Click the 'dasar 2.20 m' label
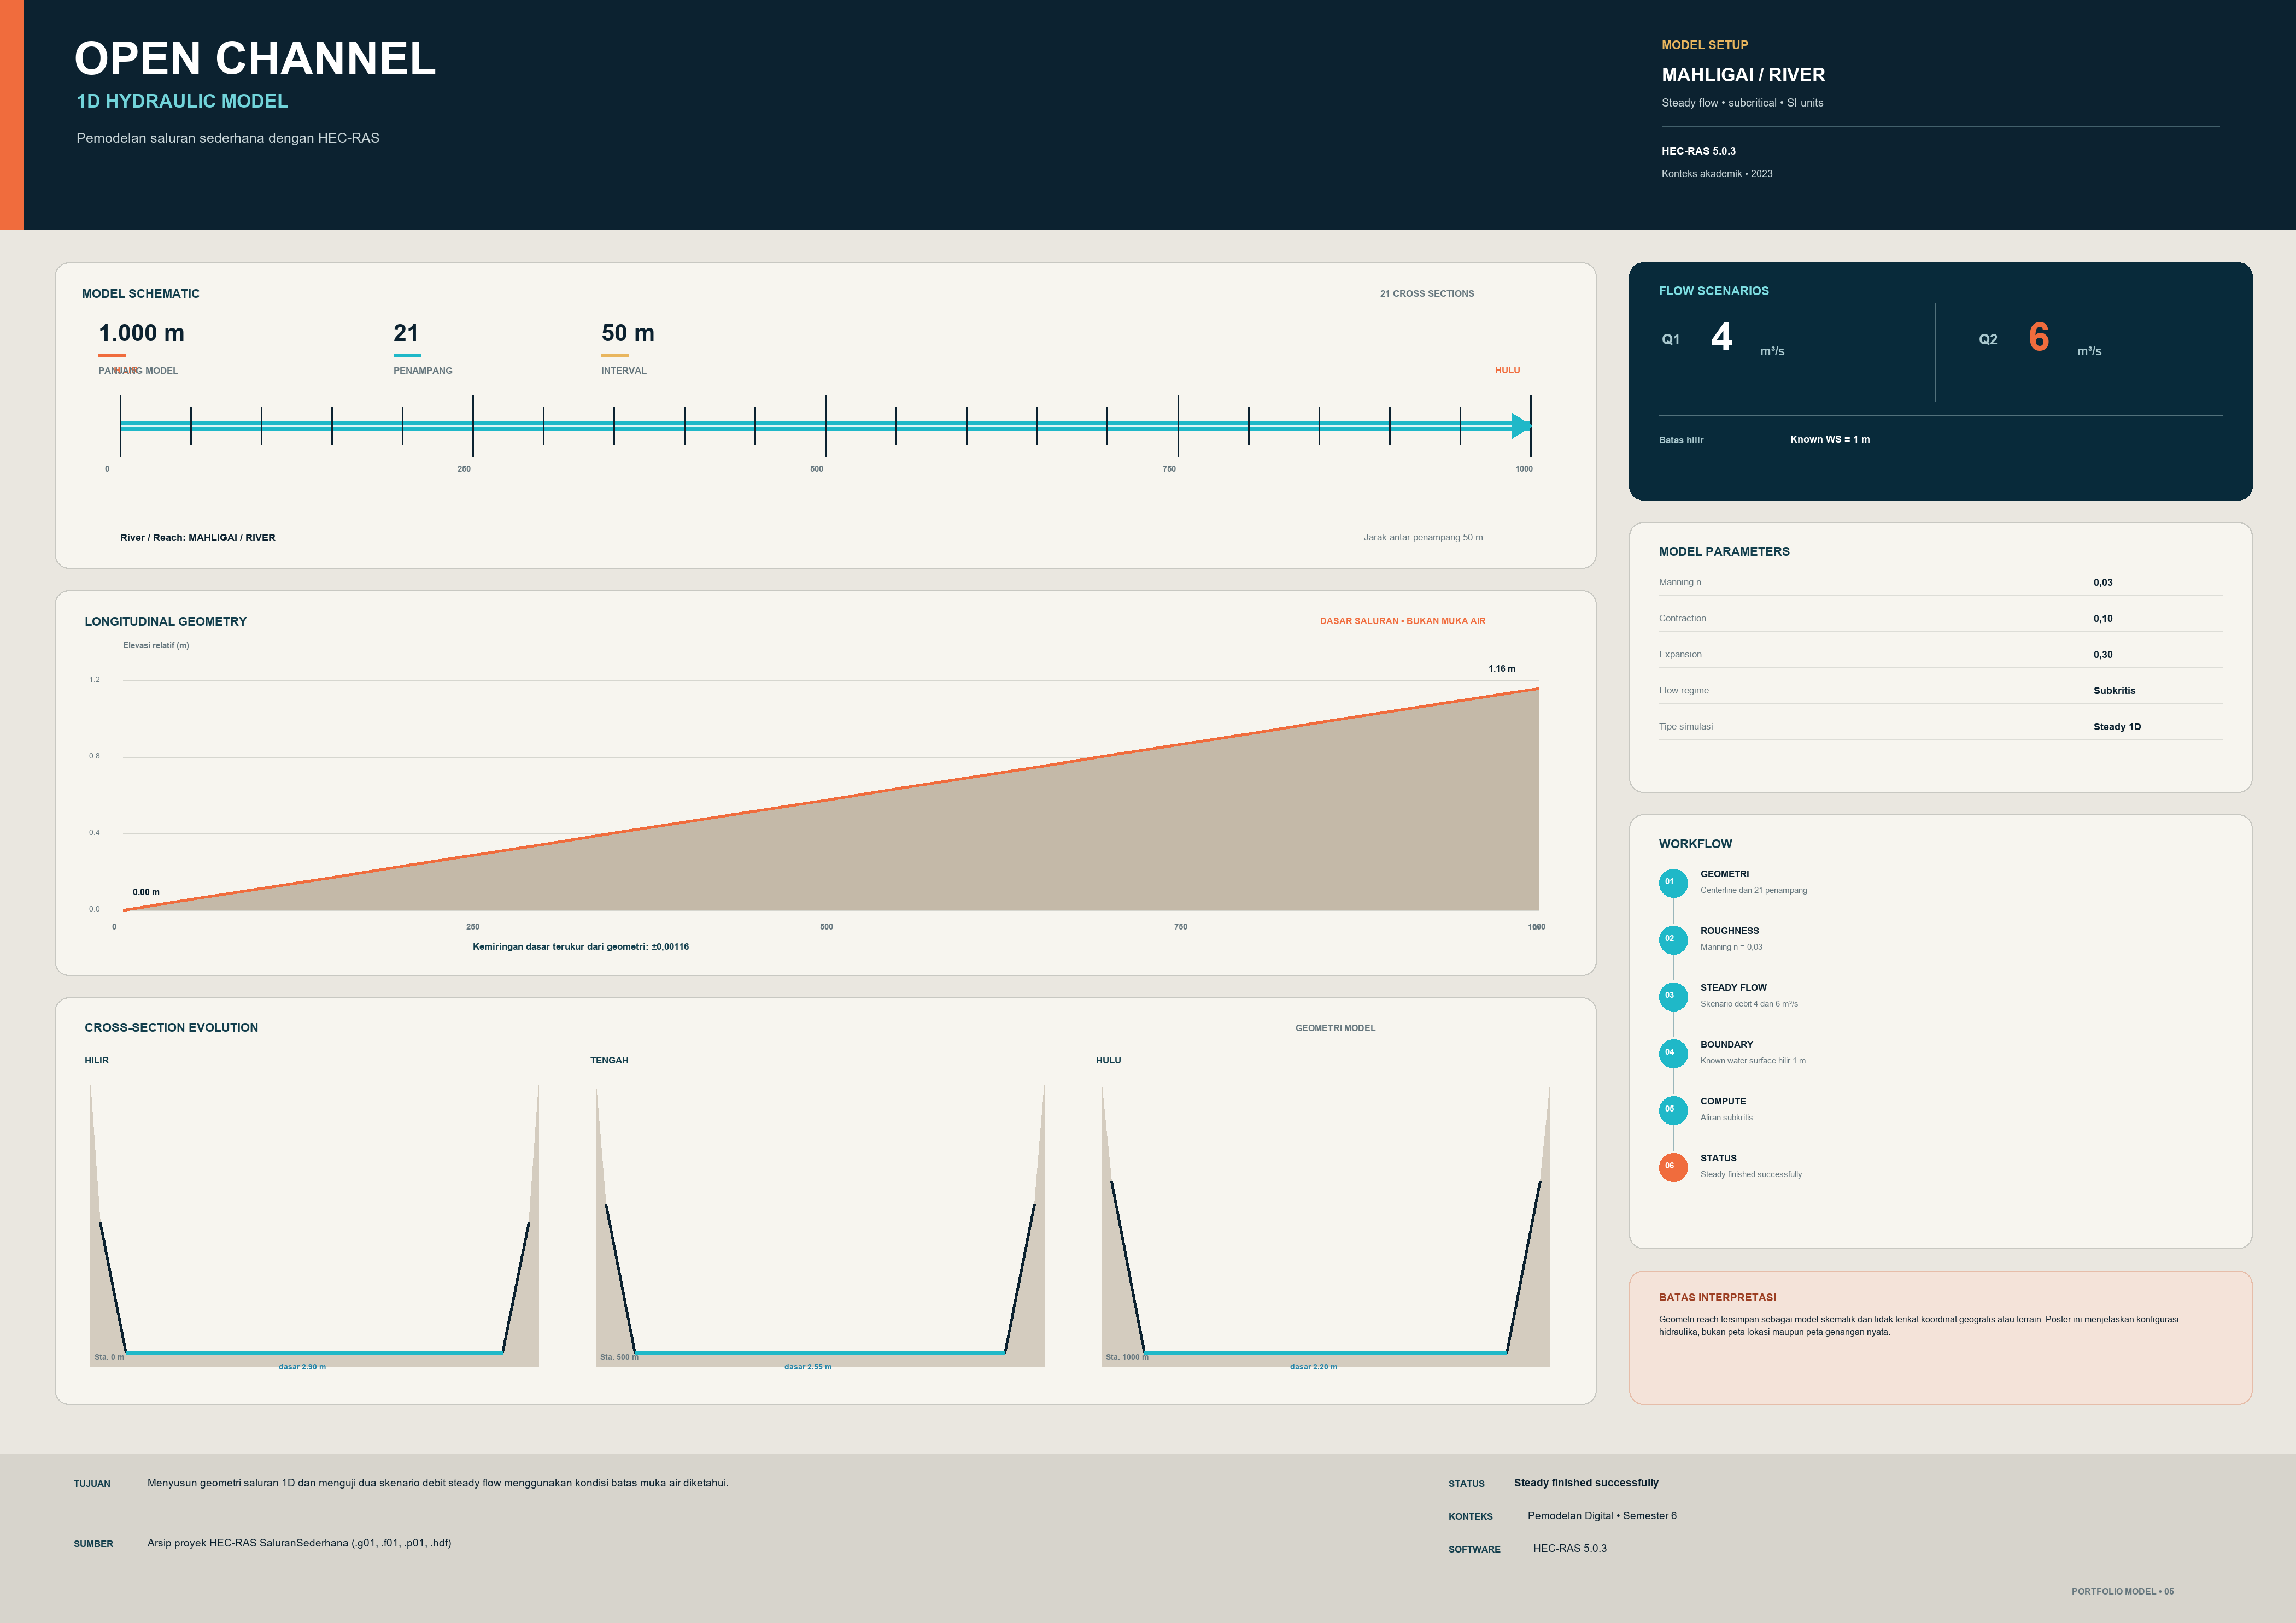Viewport: 2296px width, 1623px height. point(1313,1367)
